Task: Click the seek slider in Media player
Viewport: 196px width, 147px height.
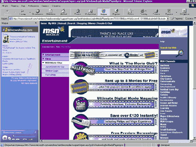Action: click(24, 136)
